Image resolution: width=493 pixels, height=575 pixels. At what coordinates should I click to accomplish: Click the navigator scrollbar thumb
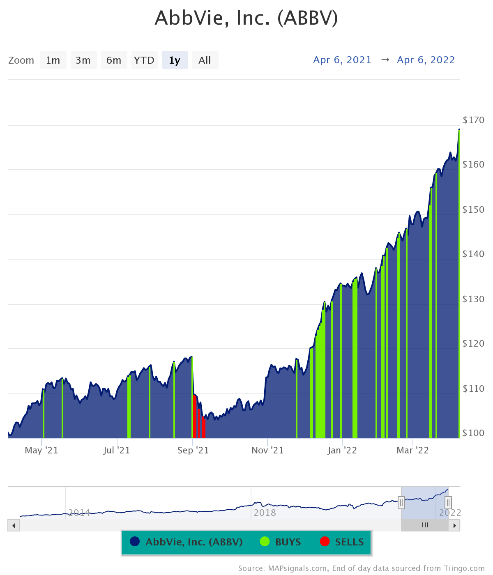click(x=425, y=525)
